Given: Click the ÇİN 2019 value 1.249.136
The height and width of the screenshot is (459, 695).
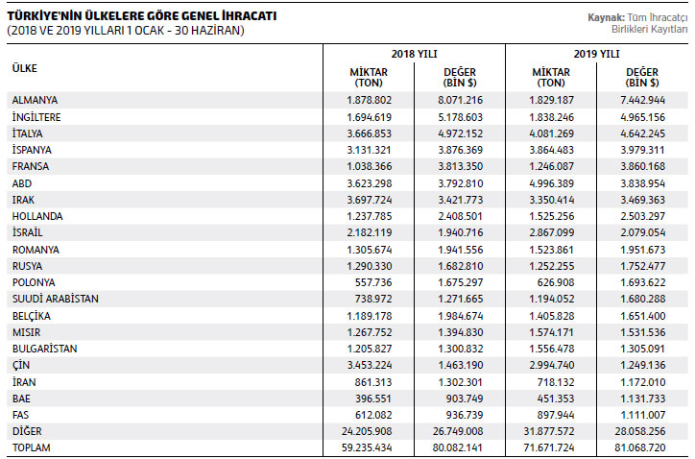Looking at the screenshot, I should (642, 366).
